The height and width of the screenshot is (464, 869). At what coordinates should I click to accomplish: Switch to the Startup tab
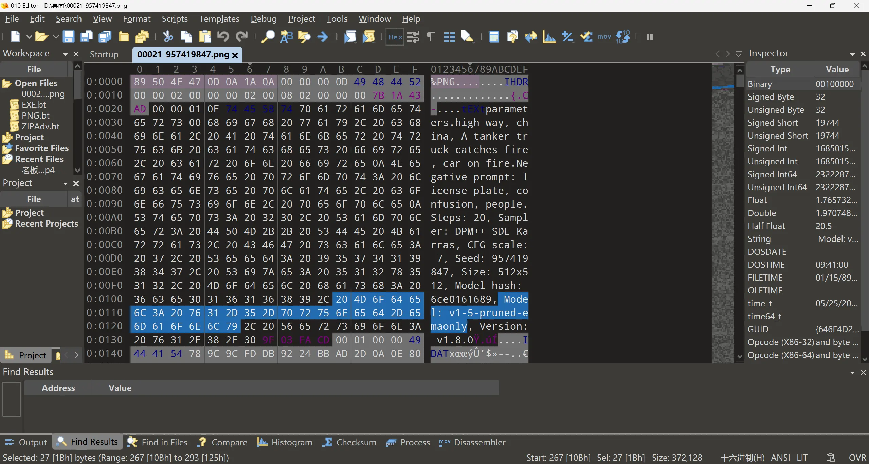tap(104, 54)
